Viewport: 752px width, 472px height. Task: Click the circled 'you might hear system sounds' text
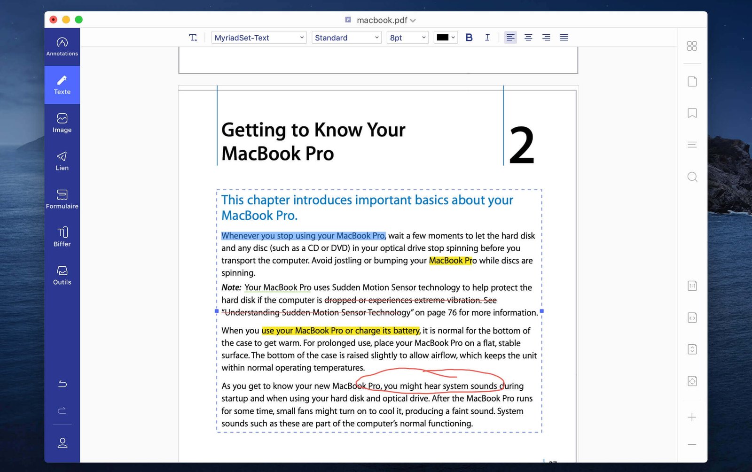coord(440,386)
